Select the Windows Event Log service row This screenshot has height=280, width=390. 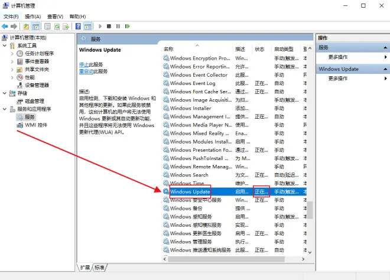[235, 83]
